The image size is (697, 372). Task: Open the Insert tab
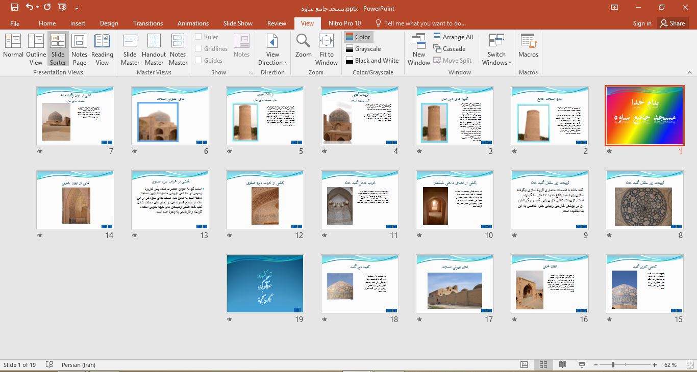coord(78,23)
